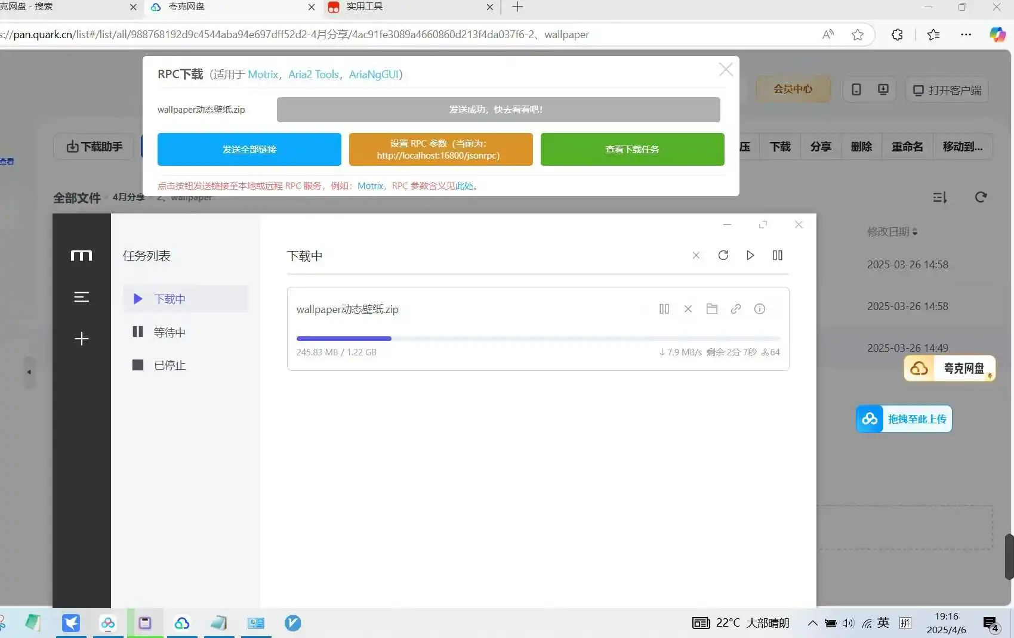Open download folder for wallpaper zip
Viewport: 1014px width, 638px height.
coord(711,309)
